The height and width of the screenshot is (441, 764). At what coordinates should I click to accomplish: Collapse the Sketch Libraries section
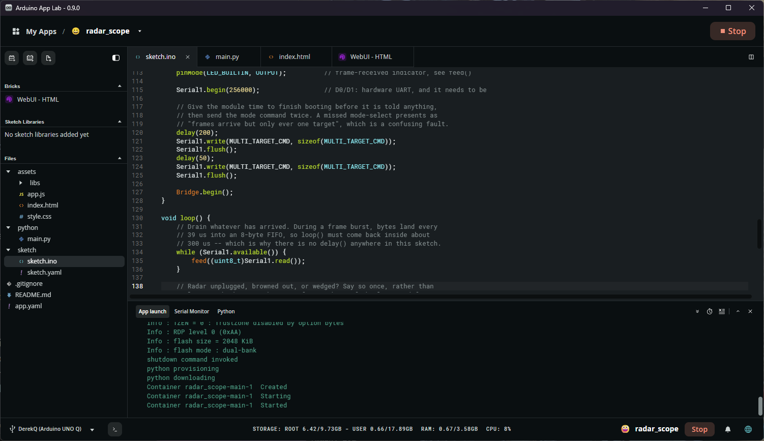pos(120,122)
